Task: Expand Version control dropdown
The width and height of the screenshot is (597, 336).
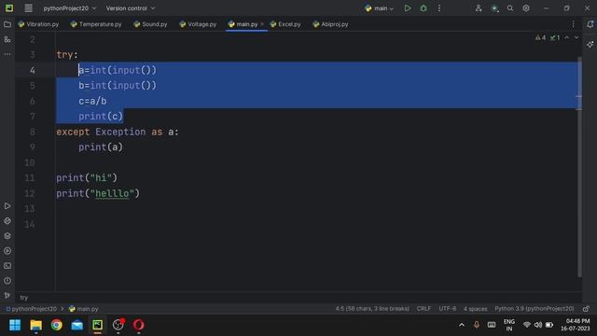Action: point(131,8)
